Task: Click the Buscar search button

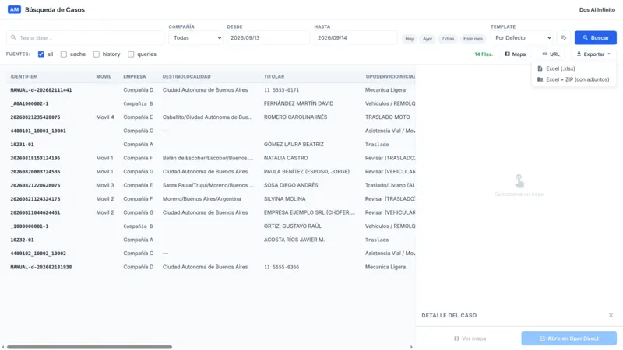Action: [x=596, y=37]
